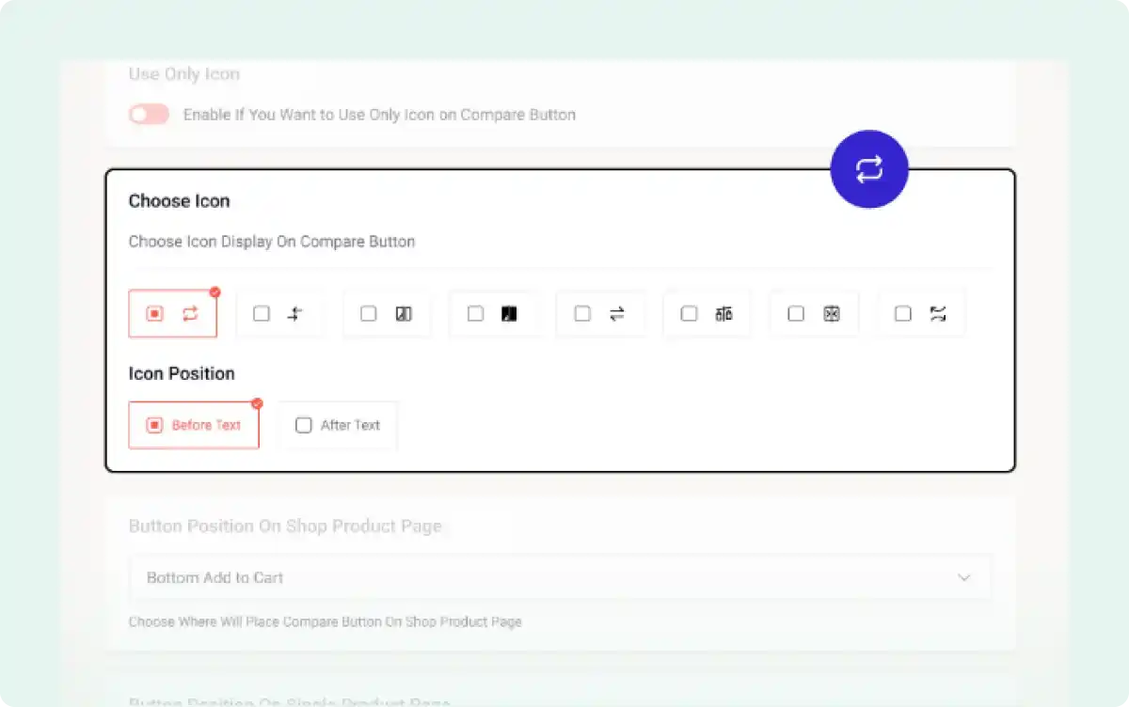The height and width of the screenshot is (707, 1129).
Task: Choose the boxed crossed-arrows compare icon
Action: click(831, 314)
